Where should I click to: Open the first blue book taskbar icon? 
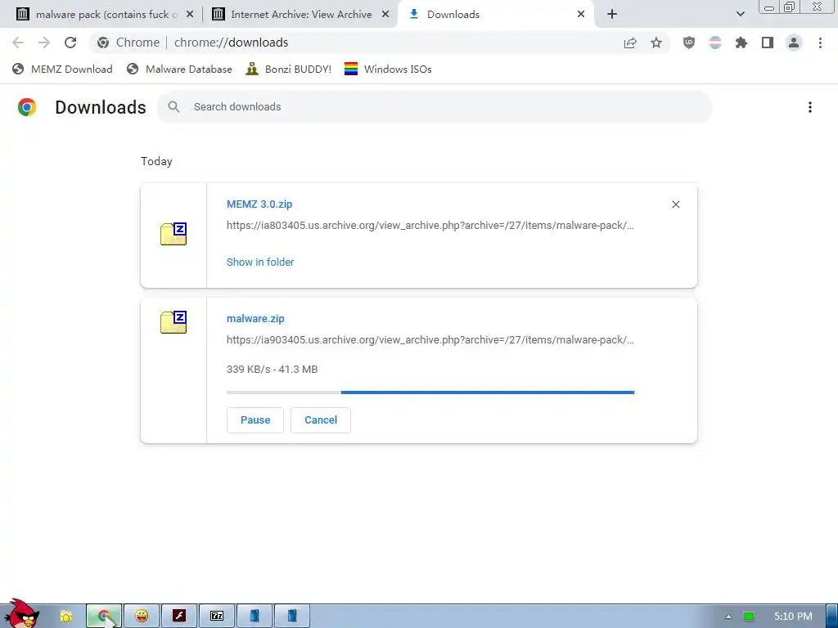click(x=255, y=617)
